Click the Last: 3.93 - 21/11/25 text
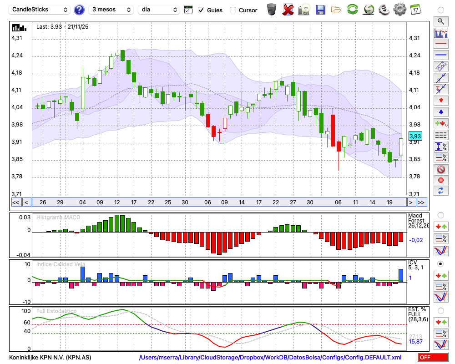Image resolution: width=455 pixels, height=364 pixels. tap(62, 27)
